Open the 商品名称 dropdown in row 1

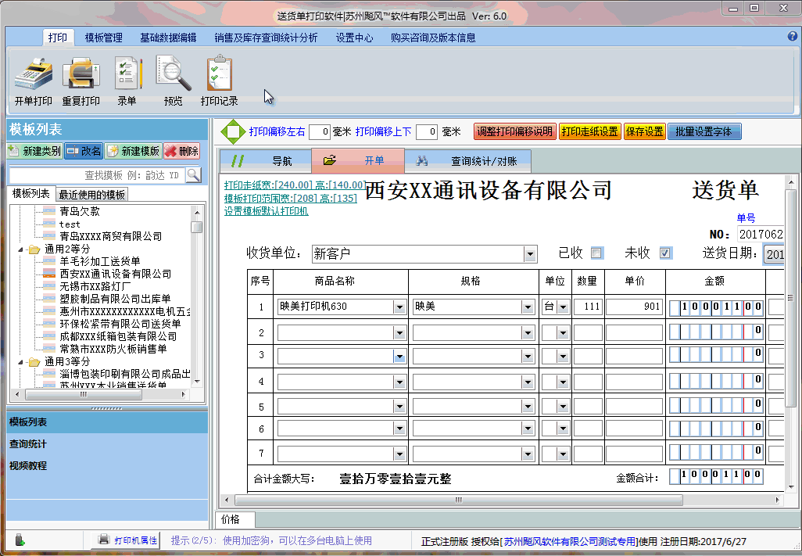398,307
